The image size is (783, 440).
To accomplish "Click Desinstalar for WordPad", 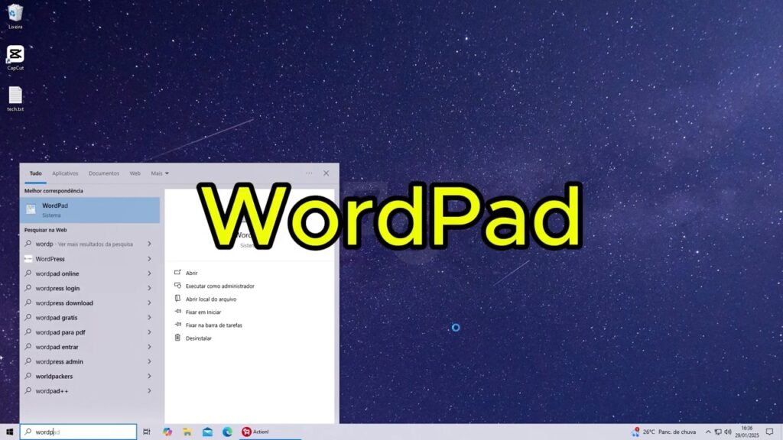I will pos(193,338).
